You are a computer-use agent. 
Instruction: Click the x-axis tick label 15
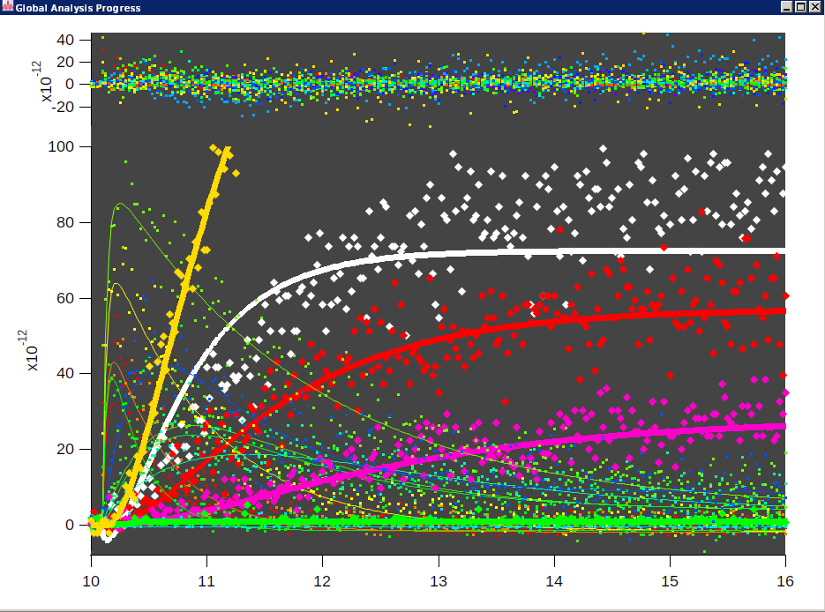pos(670,581)
